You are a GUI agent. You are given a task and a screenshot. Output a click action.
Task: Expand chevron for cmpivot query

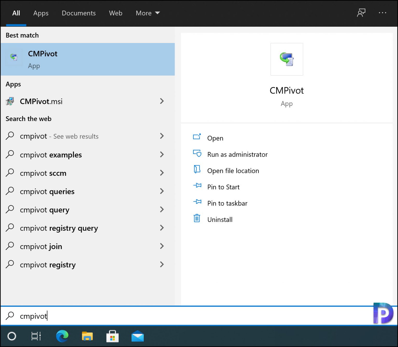162,209
